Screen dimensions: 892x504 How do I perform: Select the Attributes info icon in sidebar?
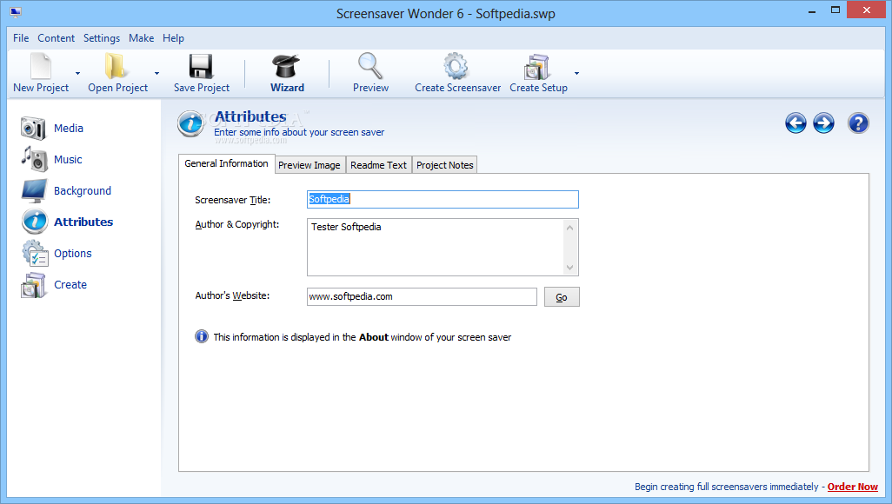(35, 222)
